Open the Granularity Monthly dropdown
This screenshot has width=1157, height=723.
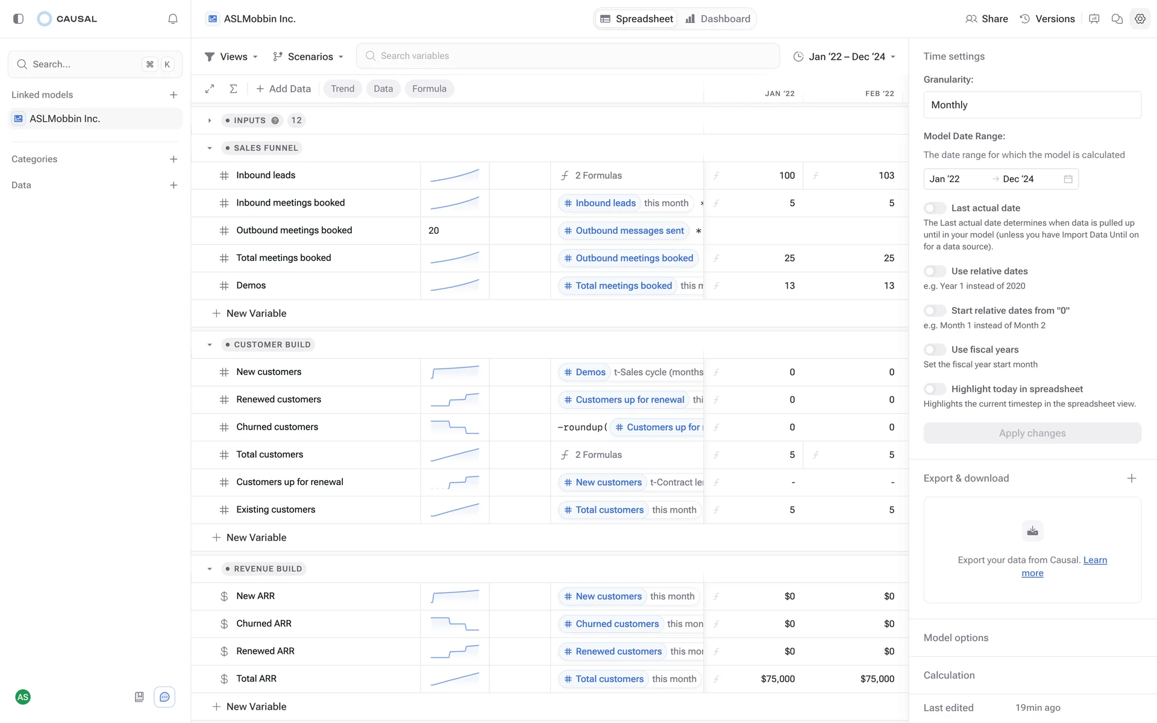tap(1032, 105)
